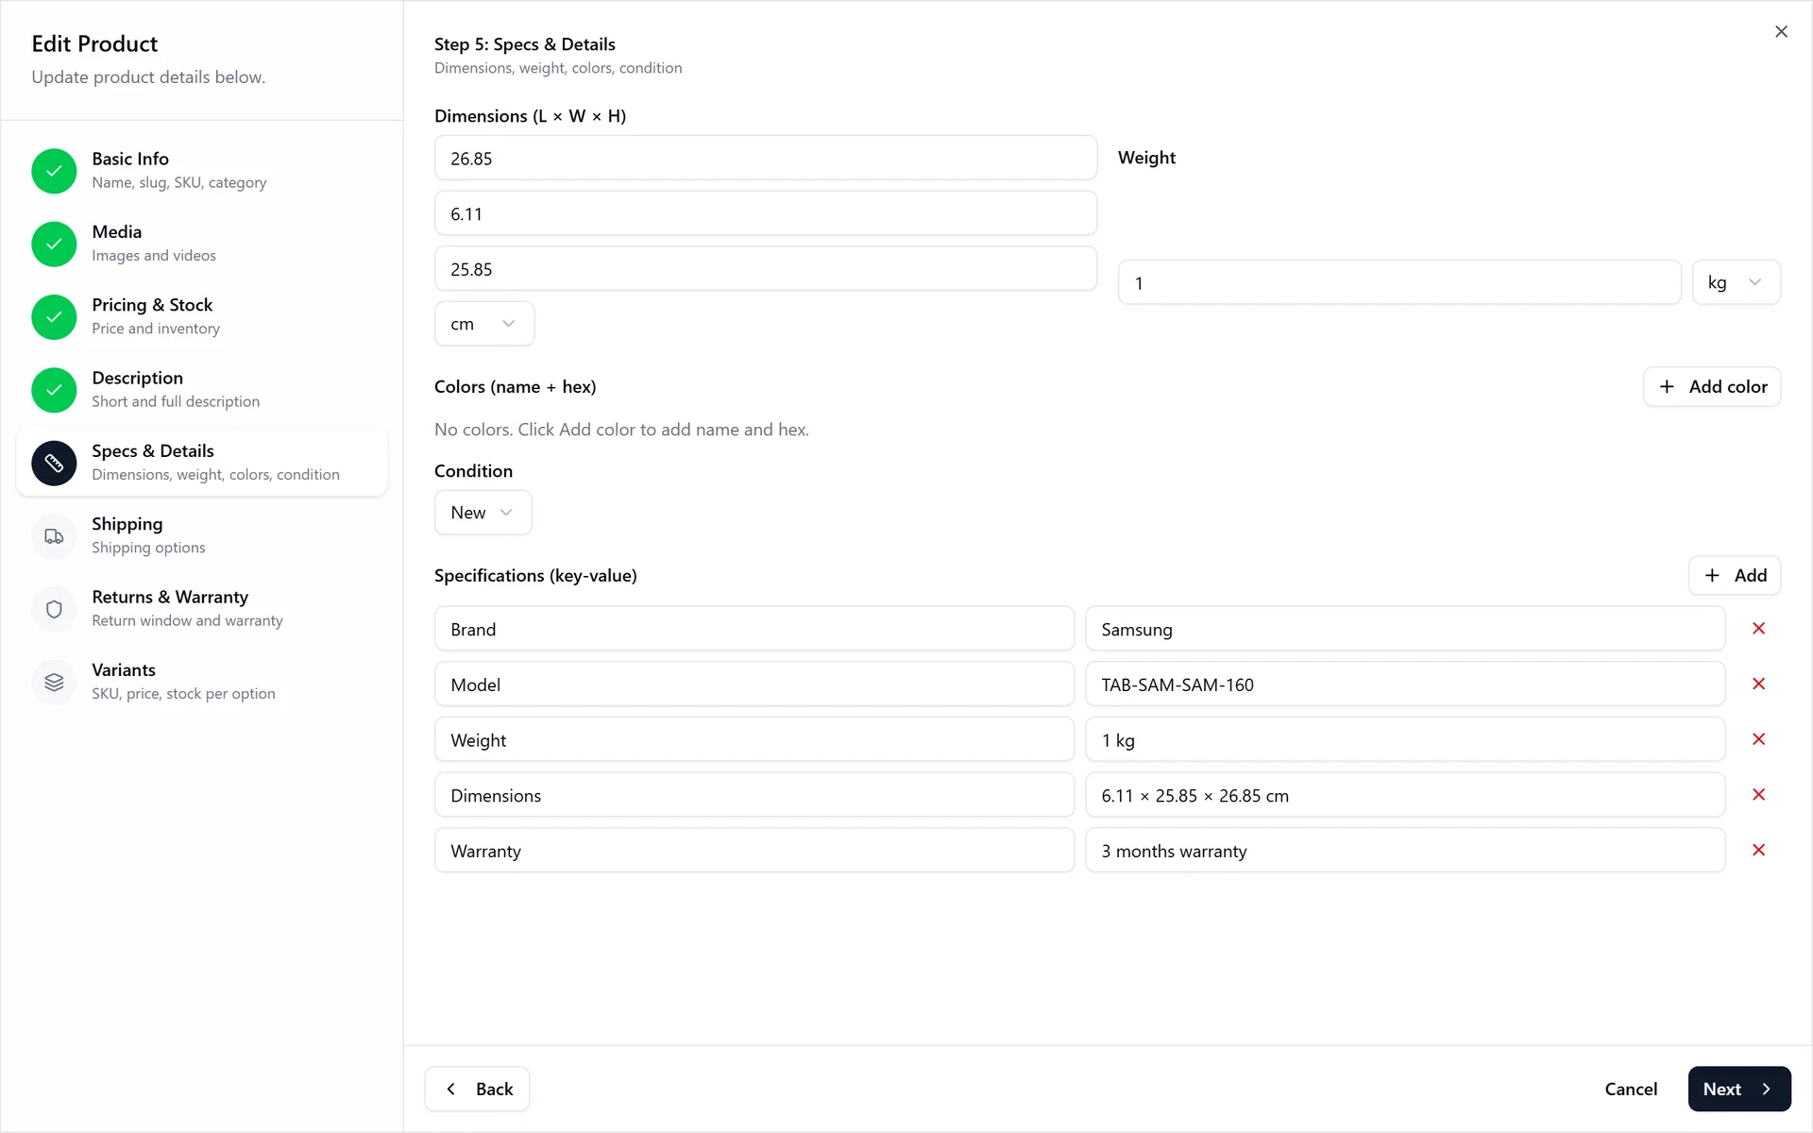The image size is (1813, 1133).
Task: Click the Back button
Action: (x=477, y=1090)
